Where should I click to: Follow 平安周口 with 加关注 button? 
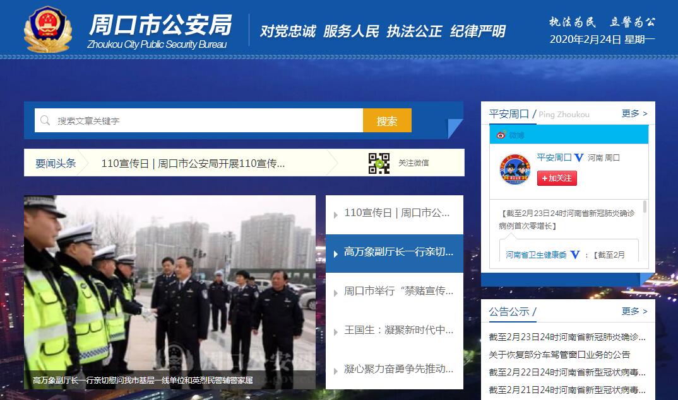557,178
